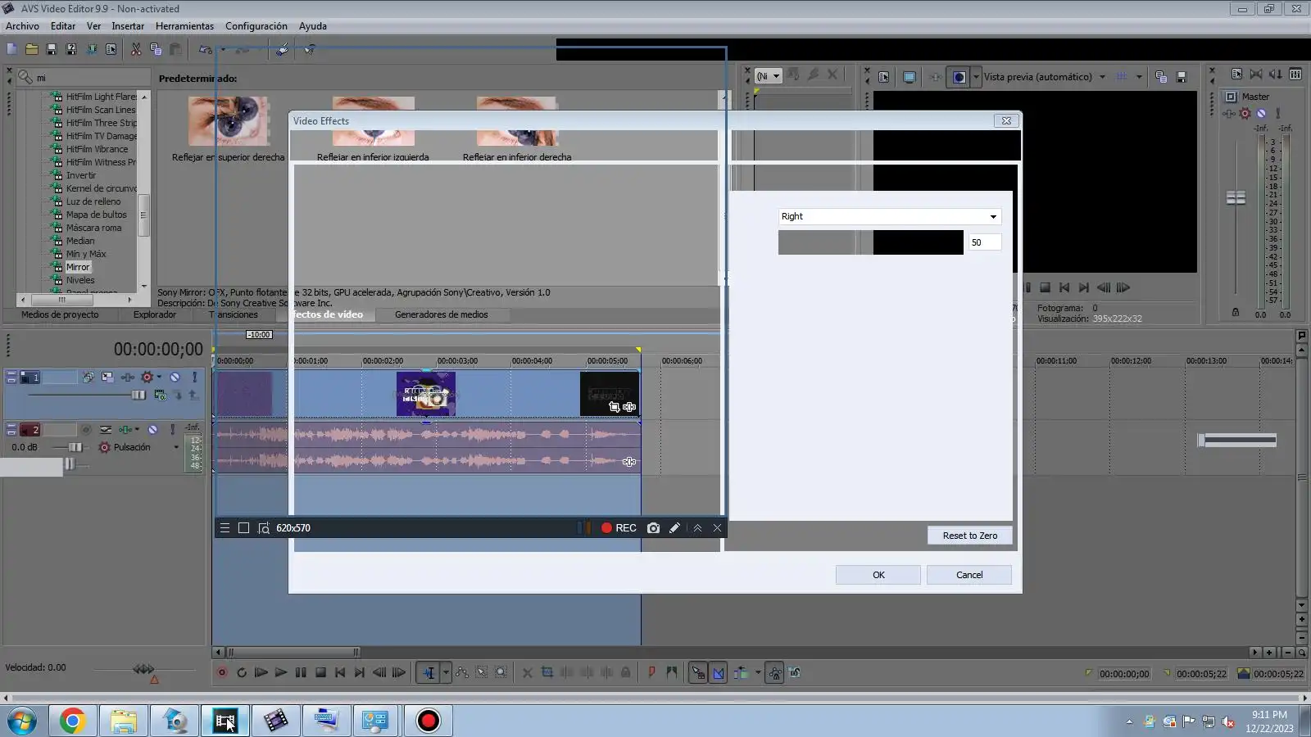The image size is (1311, 737).
Task: Select the Mirror effect in the effects list
Action: 78,267
